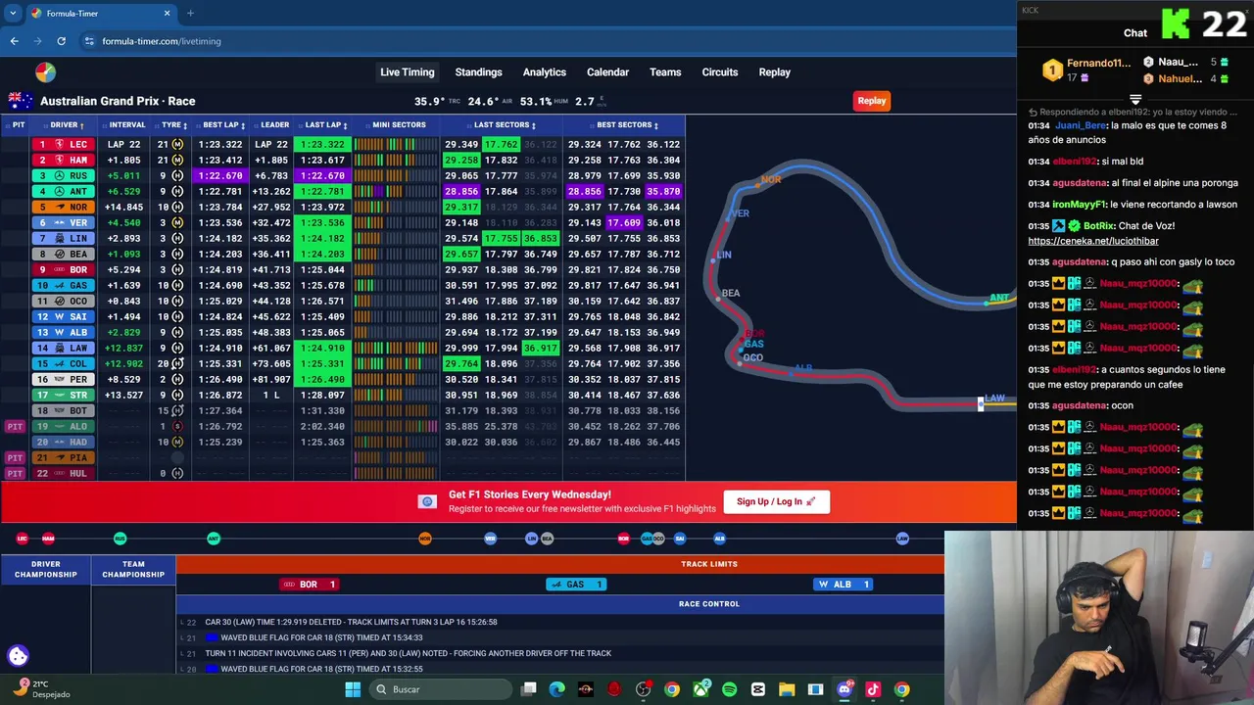This screenshot has height=705, width=1254.
Task: Open the cookie preferences icon
Action: [18, 656]
